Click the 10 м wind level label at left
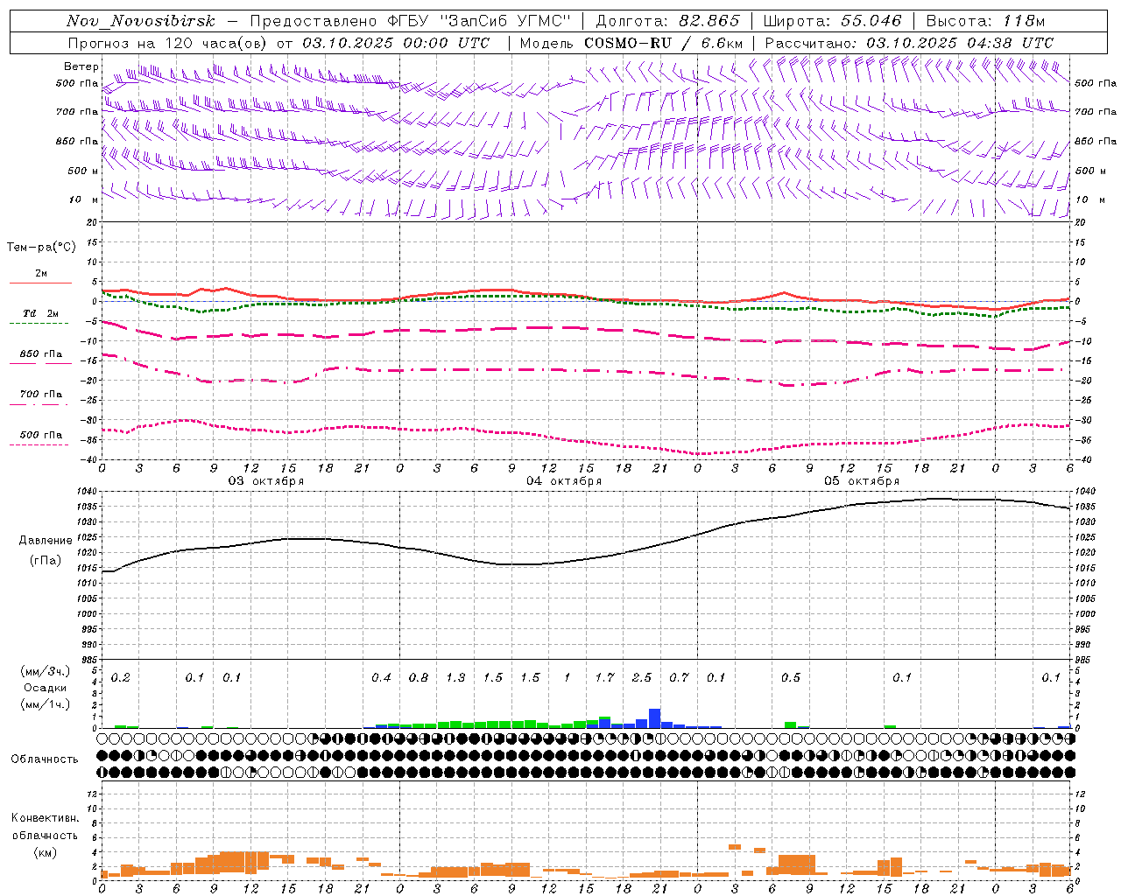This screenshot has width=1121, height=896. point(84,199)
